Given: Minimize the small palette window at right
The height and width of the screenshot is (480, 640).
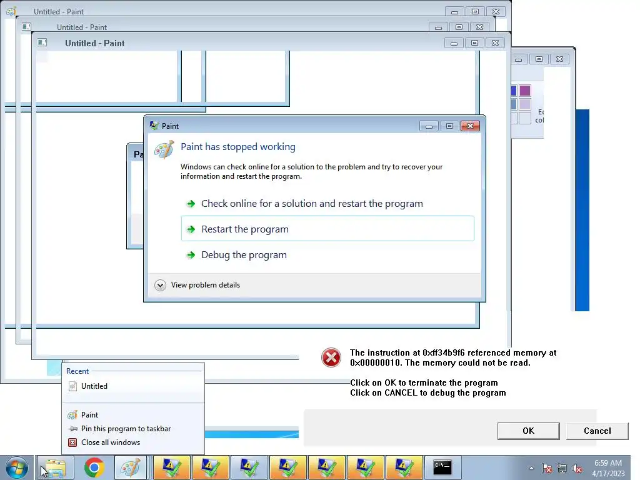Looking at the screenshot, I should point(518,59).
